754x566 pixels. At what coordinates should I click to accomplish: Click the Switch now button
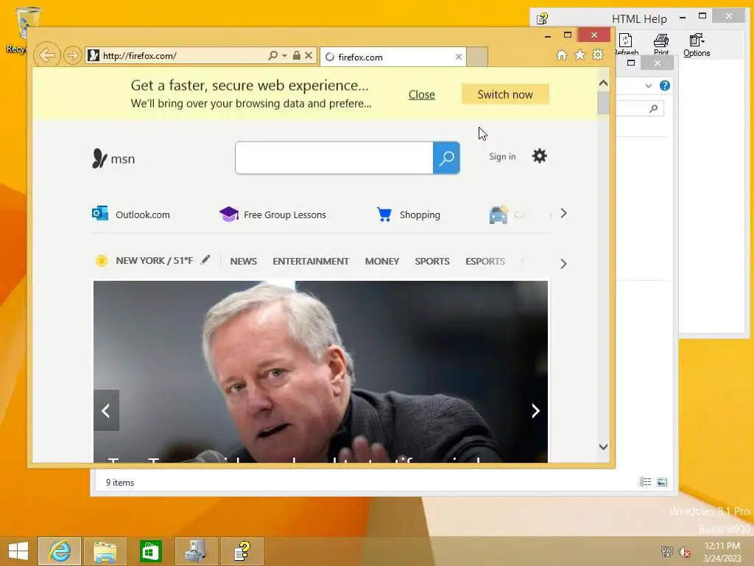coord(505,94)
